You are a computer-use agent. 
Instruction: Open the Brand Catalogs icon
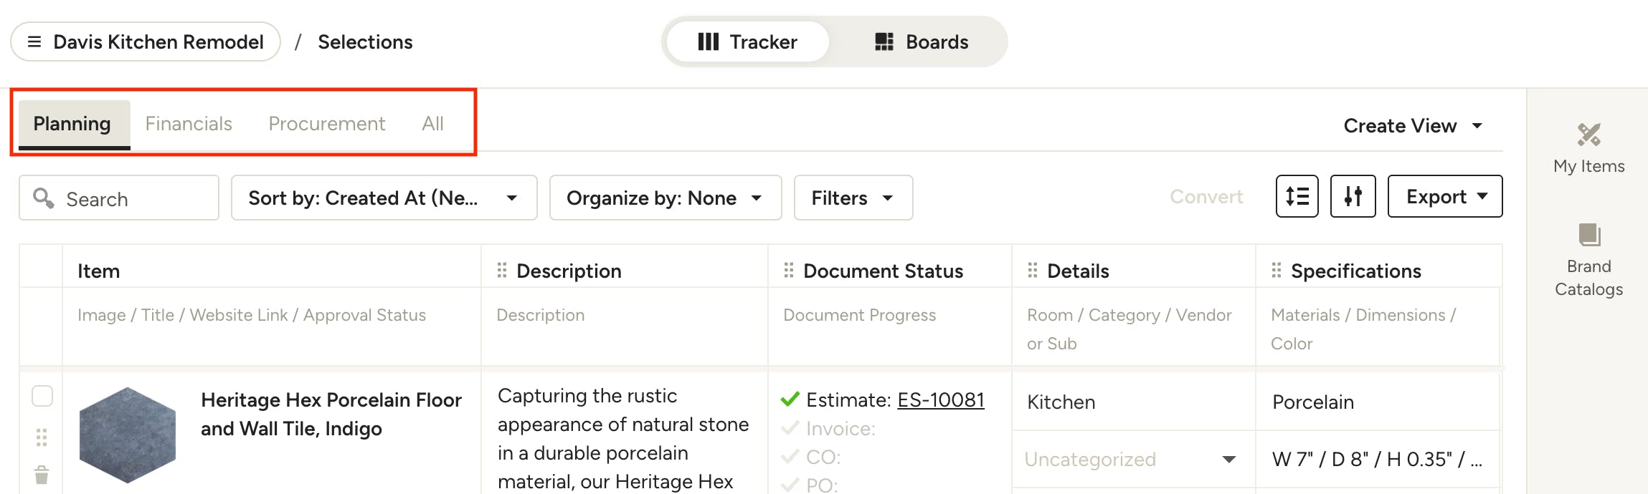[x=1588, y=235]
